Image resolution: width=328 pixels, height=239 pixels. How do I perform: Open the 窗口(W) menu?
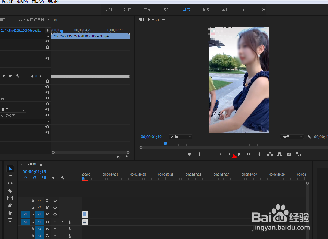38,2
